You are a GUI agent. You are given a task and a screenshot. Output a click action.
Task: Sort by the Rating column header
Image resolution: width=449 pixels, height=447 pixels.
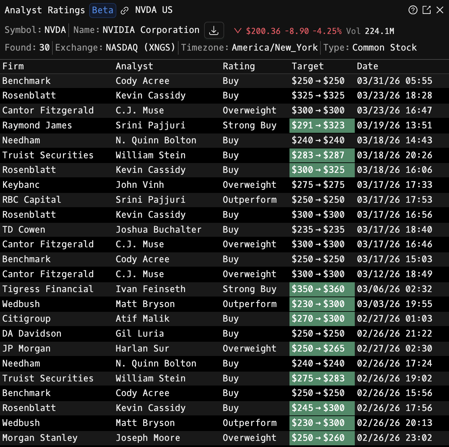pyautogui.click(x=239, y=66)
